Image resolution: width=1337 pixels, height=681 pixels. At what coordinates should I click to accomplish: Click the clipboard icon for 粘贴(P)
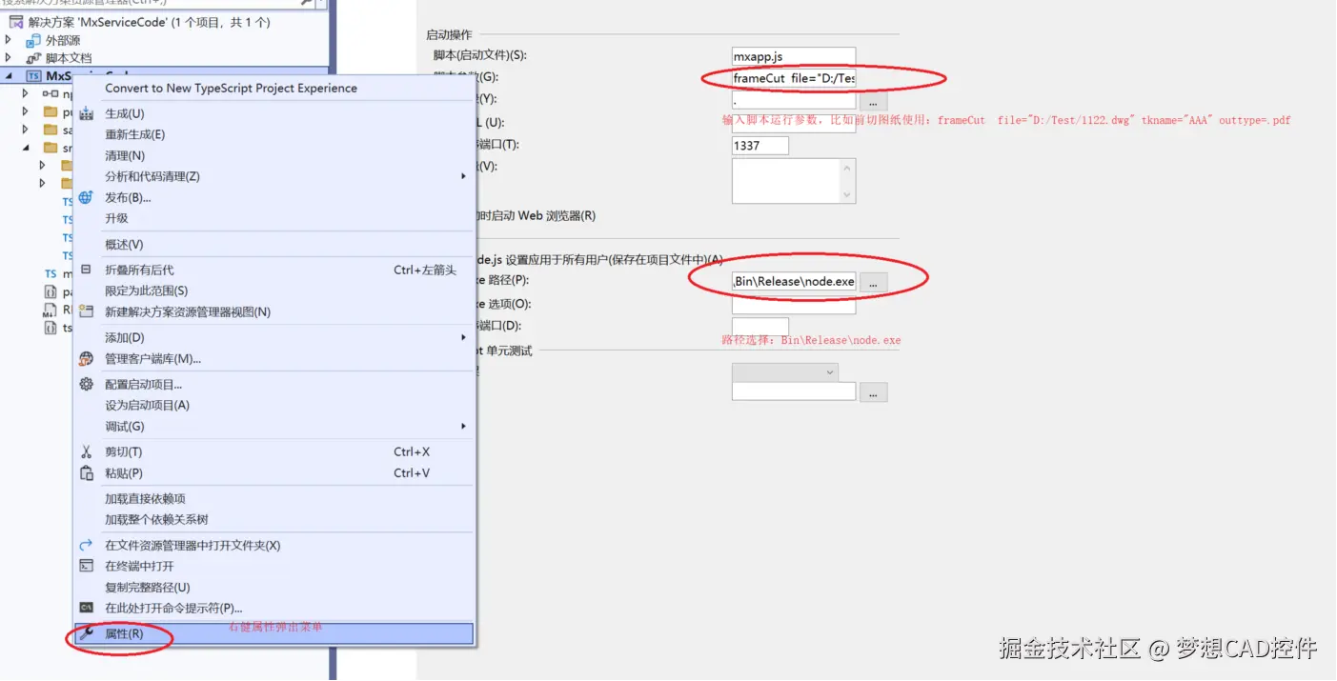(x=87, y=473)
